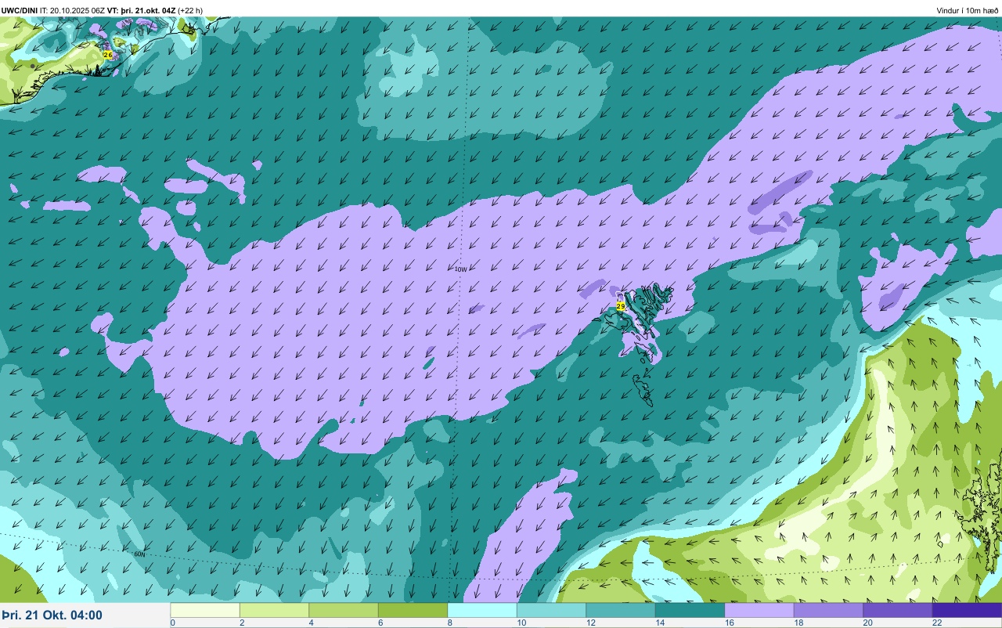The width and height of the screenshot is (1002, 628).
Task: Select the darkest purple legend swatch above 22
Action: pyautogui.click(x=967, y=610)
